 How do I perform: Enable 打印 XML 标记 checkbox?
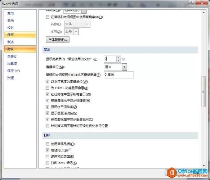coord(48,163)
